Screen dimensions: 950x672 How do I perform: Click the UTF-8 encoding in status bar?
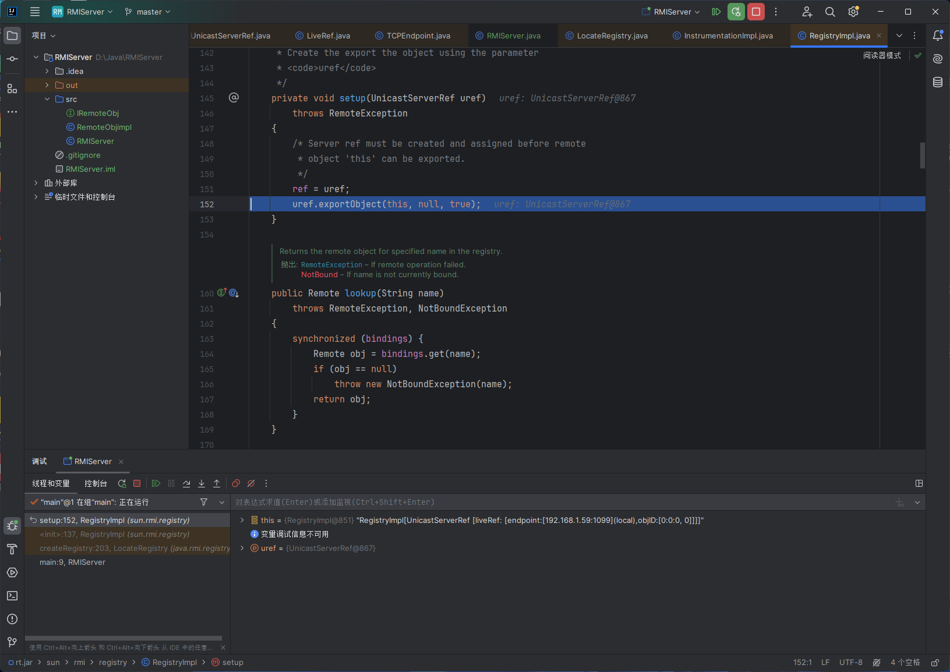[x=850, y=663]
